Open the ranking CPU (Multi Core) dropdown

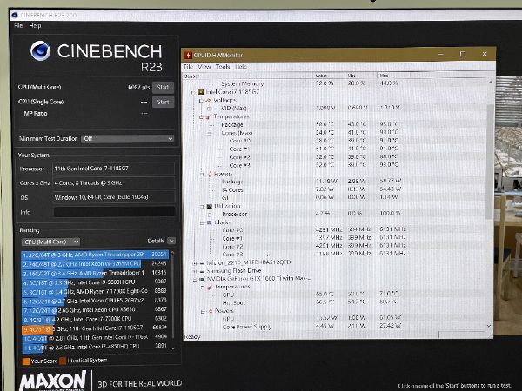click(50, 242)
